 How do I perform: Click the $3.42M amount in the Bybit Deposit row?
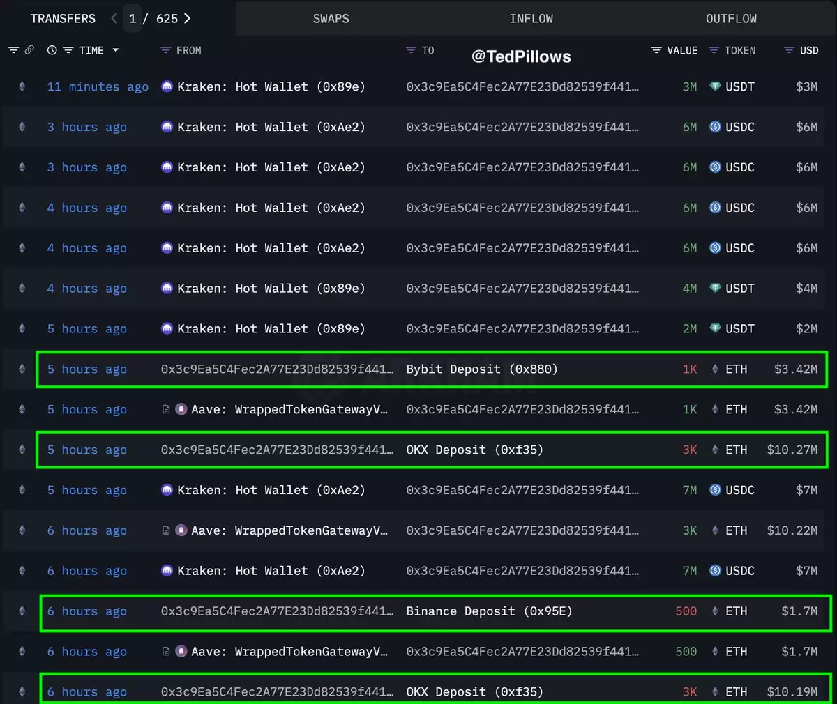click(x=795, y=369)
